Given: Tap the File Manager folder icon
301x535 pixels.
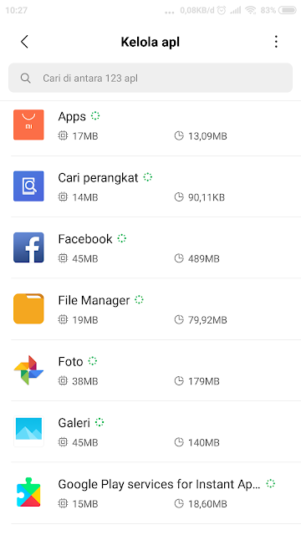Looking at the screenshot, I should tap(28, 308).
